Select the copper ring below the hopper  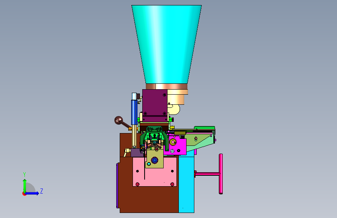click(167, 87)
